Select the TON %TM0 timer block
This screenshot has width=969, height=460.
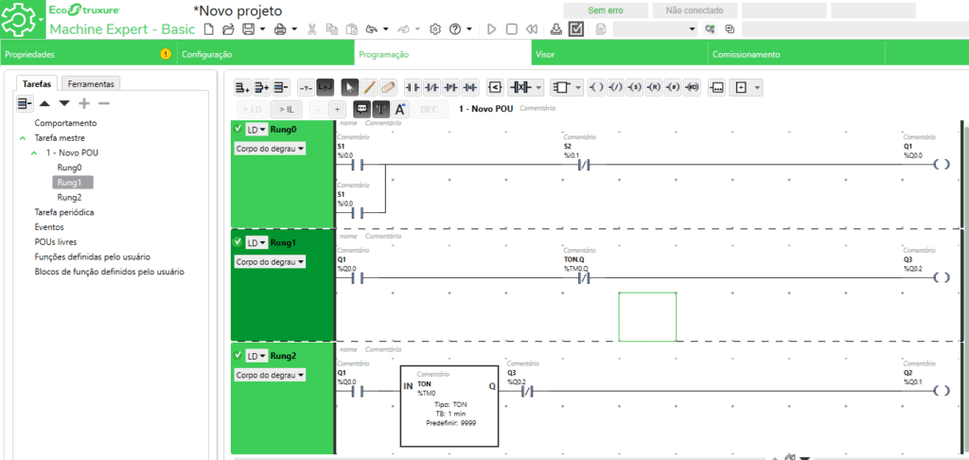point(449,406)
